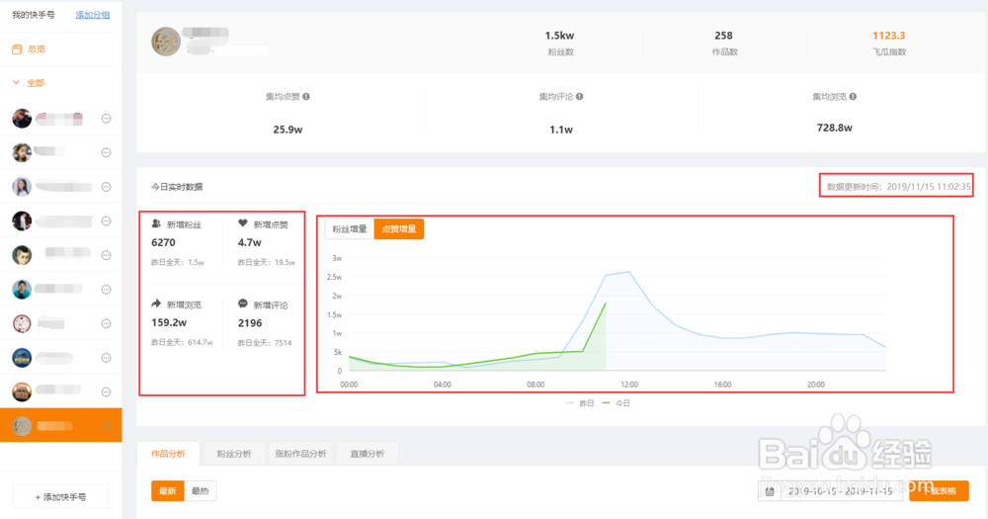
Task: Click the 添加快手号 button
Action: pyautogui.click(x=60, y=497)
